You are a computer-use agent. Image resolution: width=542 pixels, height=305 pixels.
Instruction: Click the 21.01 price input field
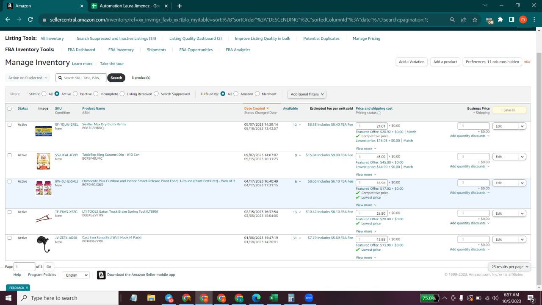[371, 126]
